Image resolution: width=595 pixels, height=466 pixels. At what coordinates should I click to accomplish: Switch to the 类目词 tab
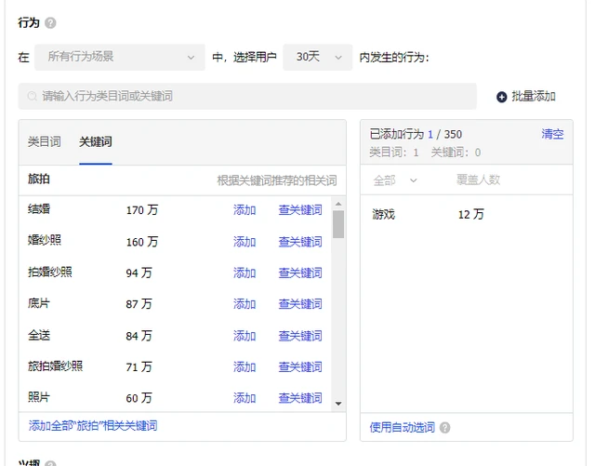point(44,142)
